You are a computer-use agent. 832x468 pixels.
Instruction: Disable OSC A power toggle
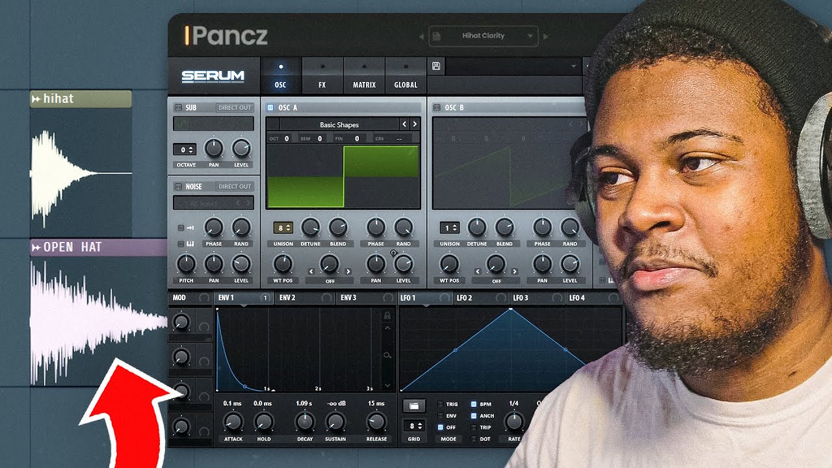tap(271, 107)
